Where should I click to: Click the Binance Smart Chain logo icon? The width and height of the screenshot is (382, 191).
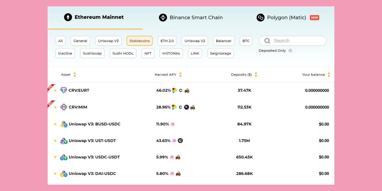[163, 18]
